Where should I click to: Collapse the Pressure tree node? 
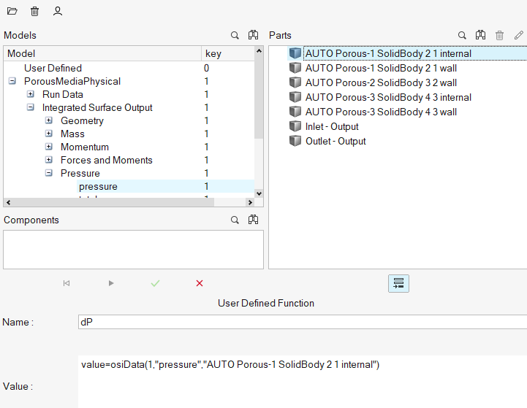[49, 174]
